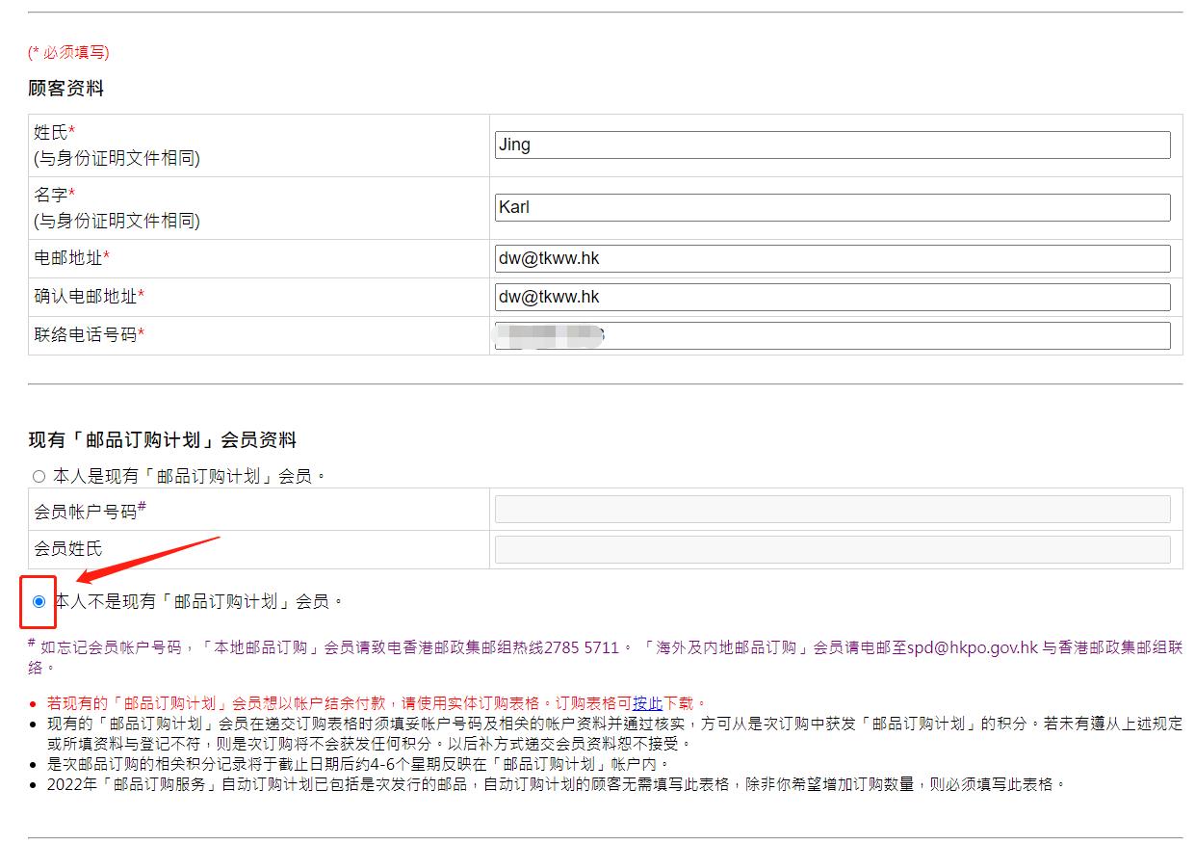This screenshot has width=1195, height=843.
Task: Click the (* 必须填写) required notice
Action: tap(68, 52)
